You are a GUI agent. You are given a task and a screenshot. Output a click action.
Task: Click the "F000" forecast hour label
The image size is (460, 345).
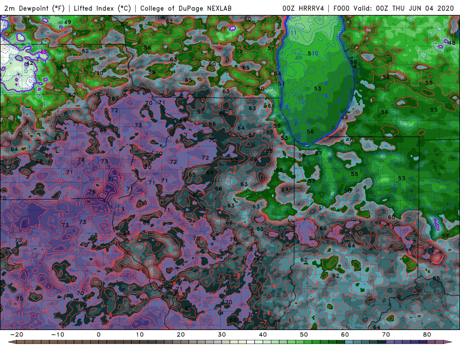(341, 8)
